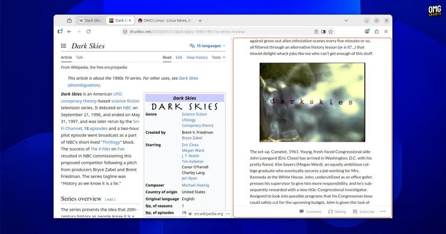
Task: Toggle split view icon in address bar
Action: coord(323,31)
